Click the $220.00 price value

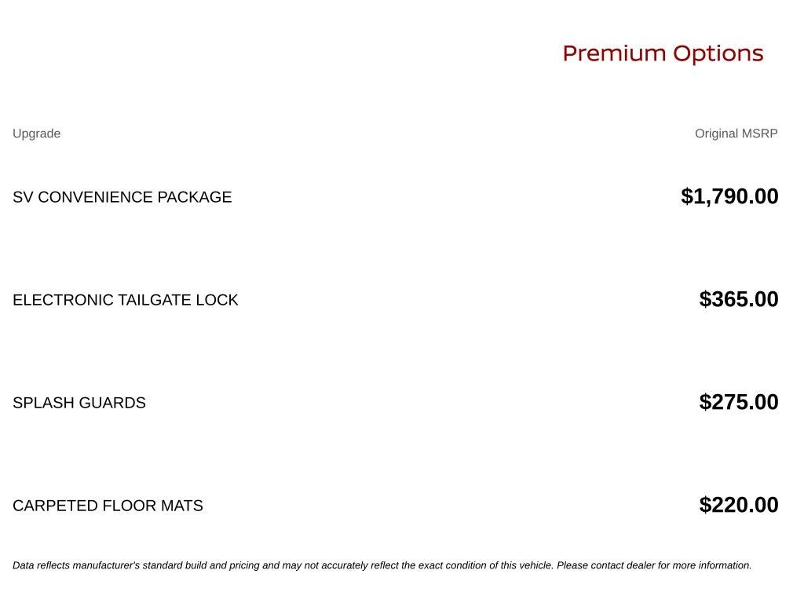pyautogui.click(x=738, y=505)
